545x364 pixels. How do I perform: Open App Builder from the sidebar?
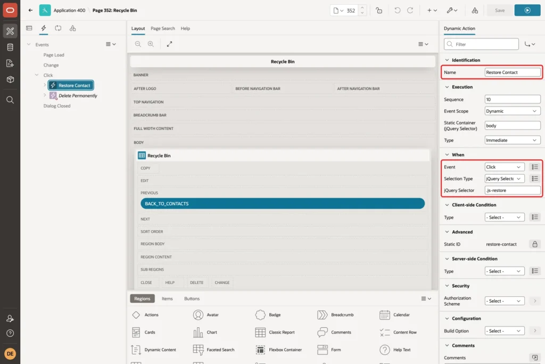coord(10,31)
